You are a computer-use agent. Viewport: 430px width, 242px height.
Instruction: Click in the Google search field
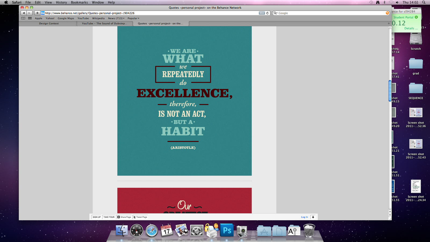(332, 13)
